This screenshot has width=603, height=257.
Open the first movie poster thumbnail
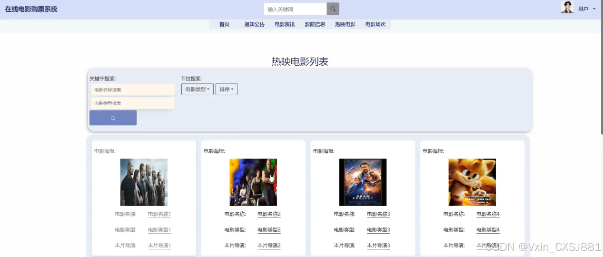pyautogui.click(x=144, y=182)
